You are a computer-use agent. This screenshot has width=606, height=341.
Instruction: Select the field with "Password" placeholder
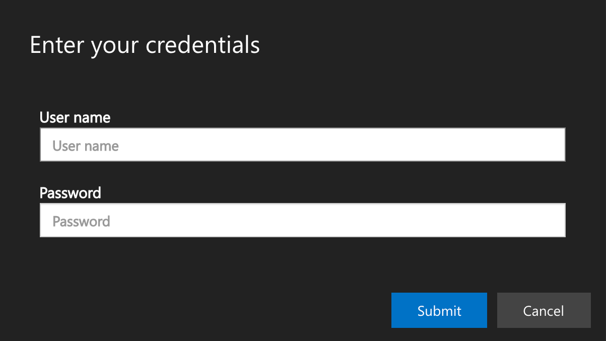tap(302, 220)
